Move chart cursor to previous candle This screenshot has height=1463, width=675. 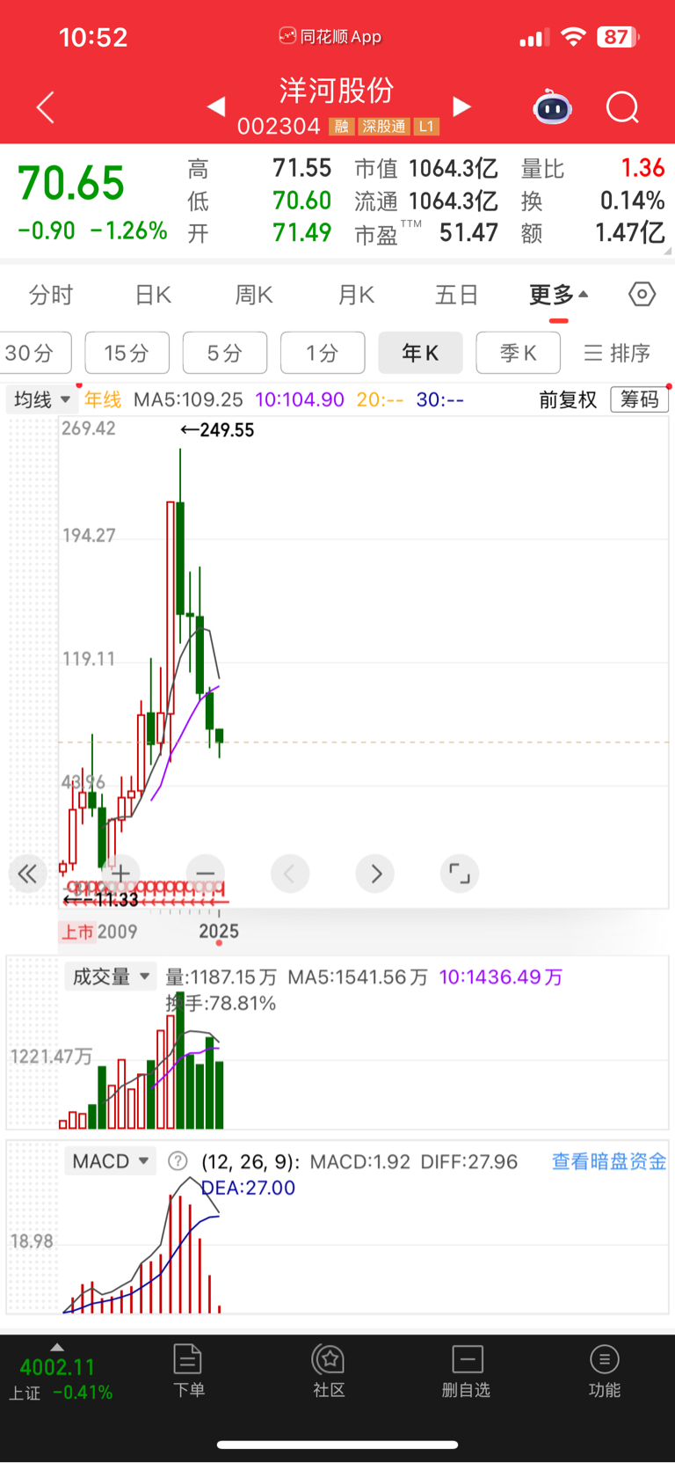[x=290, y=874]
